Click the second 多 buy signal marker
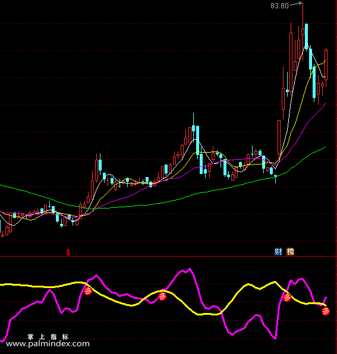This screenshot has height=354, width=337. click(162, 296)
